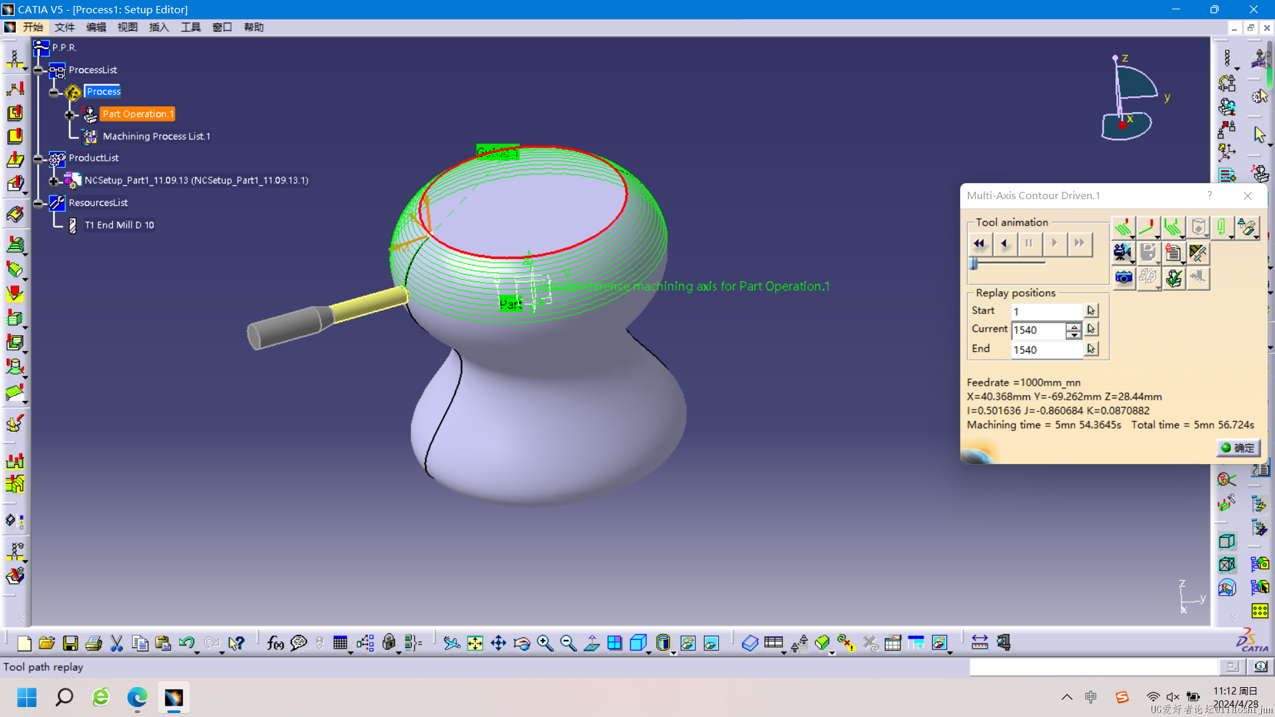
Task: Click the Print icon
Action: pos(94,643)
